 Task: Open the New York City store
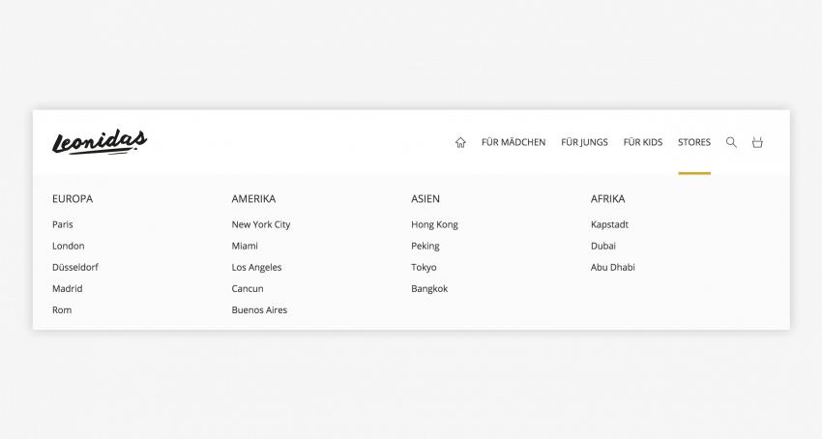tap(261, 224)
